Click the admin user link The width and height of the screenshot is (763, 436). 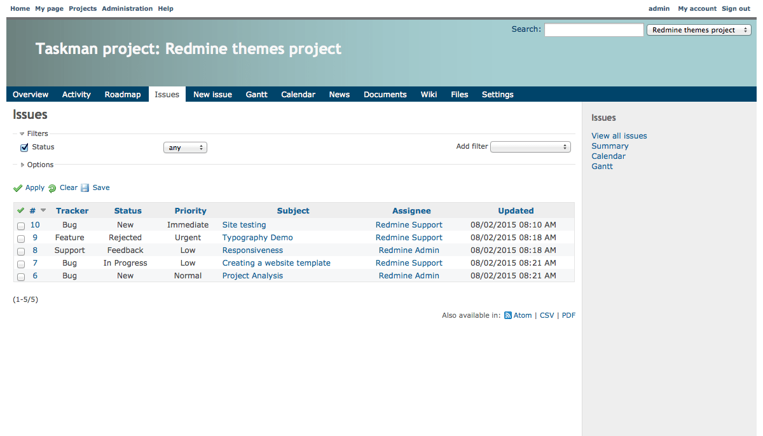[659, 8]
